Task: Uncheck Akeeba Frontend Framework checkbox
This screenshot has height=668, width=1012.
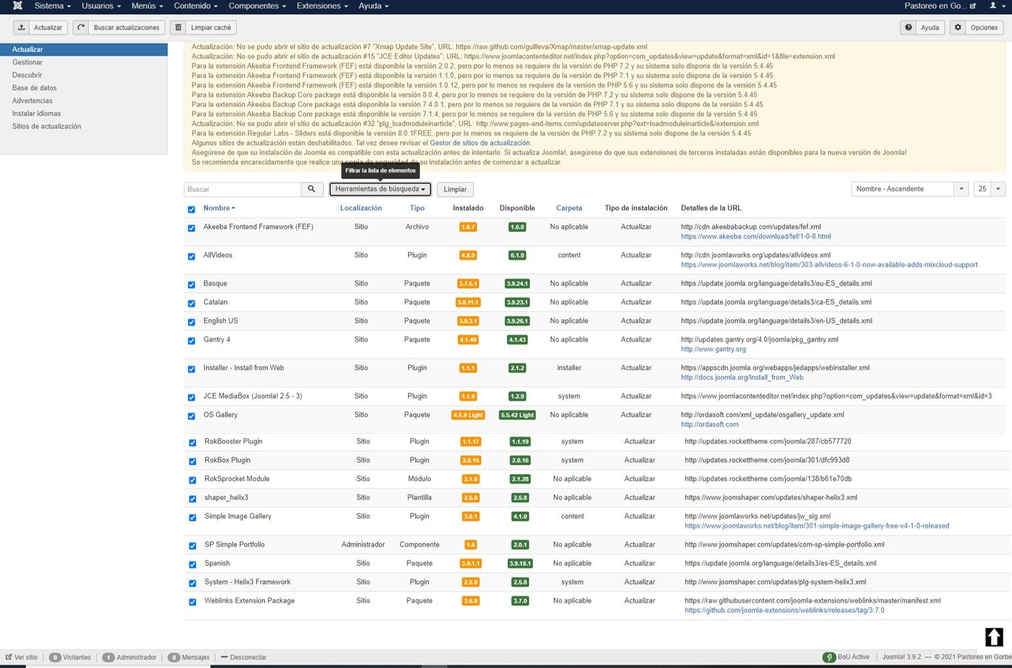Action: tap(191, 228)
